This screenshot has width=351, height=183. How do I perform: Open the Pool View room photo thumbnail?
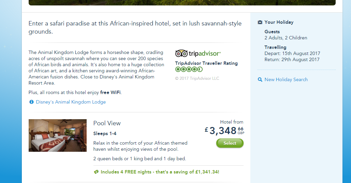tap(58, 135)
